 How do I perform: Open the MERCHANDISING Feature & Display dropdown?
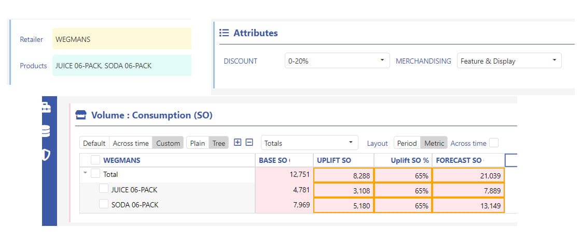pyautogui.click(x=509, y=60)
